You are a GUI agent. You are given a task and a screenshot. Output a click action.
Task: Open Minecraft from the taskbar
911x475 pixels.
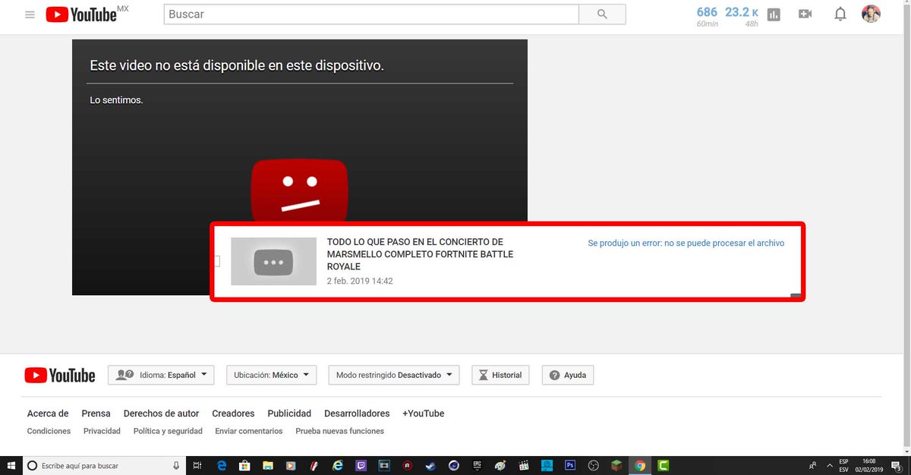[x=616, y=465]
